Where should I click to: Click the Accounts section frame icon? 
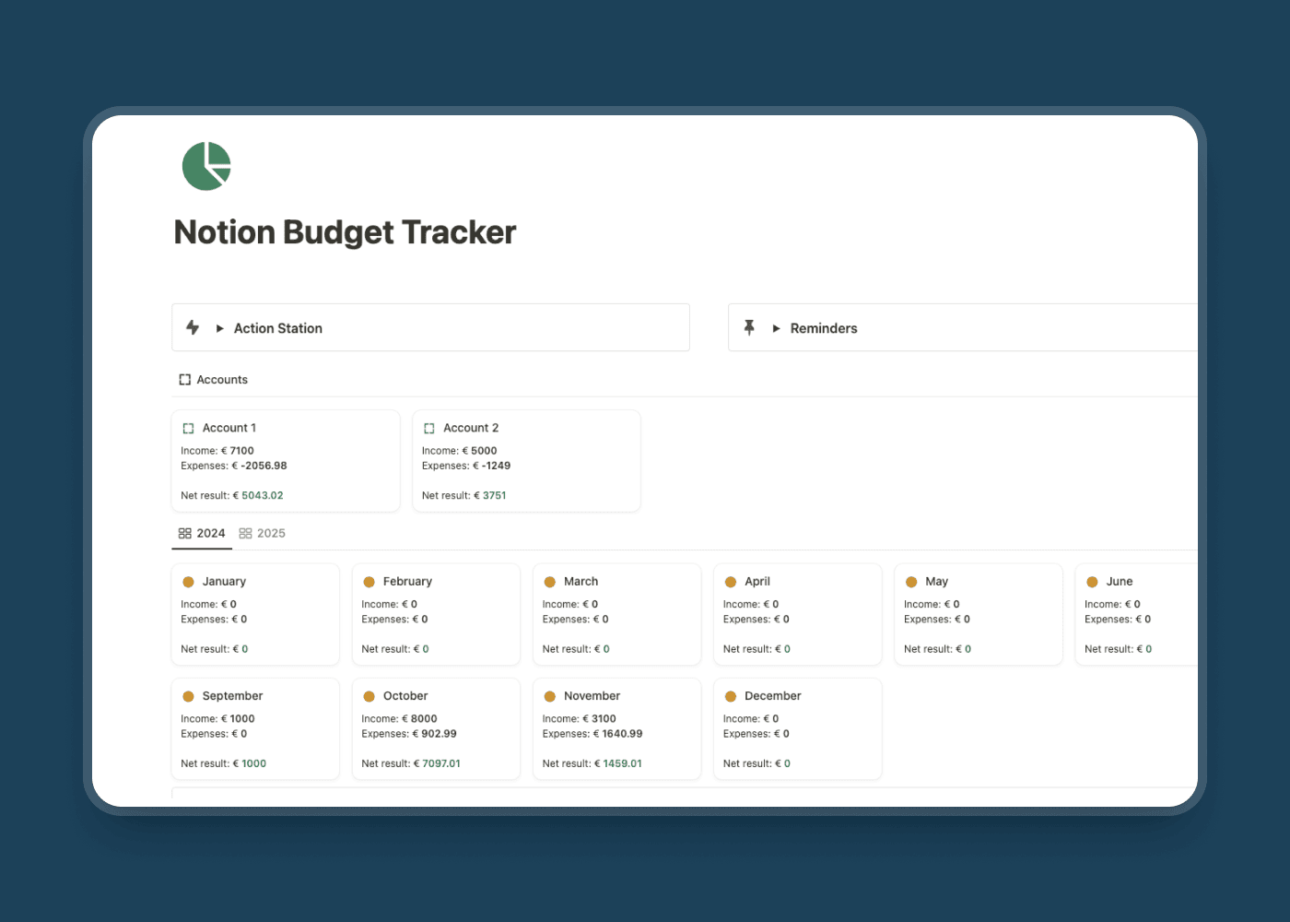click(185, 380)
